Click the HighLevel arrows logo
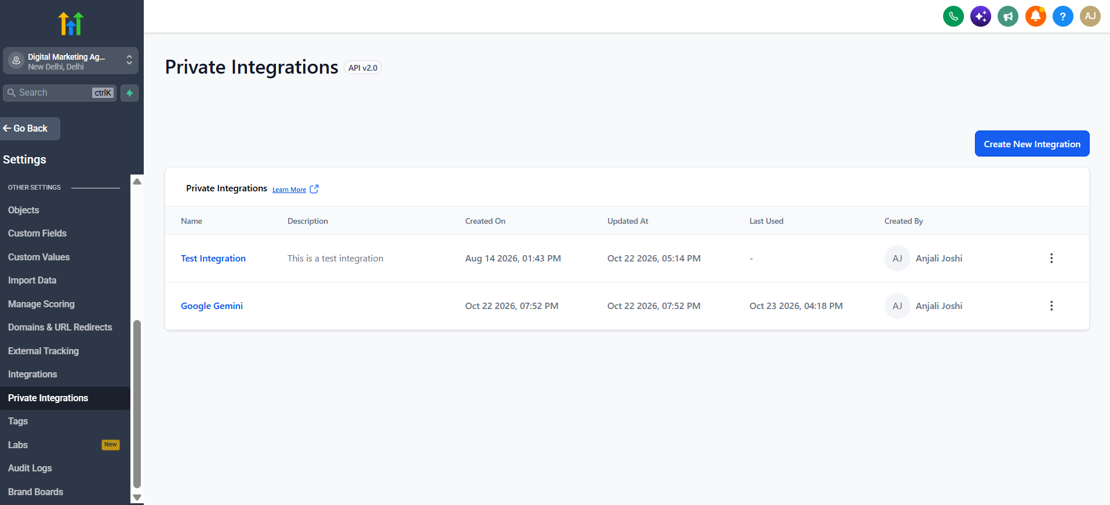 point(71,24)
